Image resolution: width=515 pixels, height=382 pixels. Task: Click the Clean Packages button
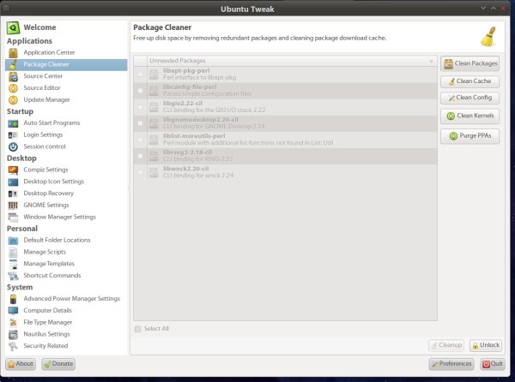tap(470, 63)
